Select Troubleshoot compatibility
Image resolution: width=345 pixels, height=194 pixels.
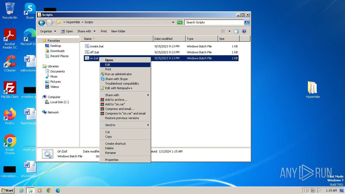point(125,84)
